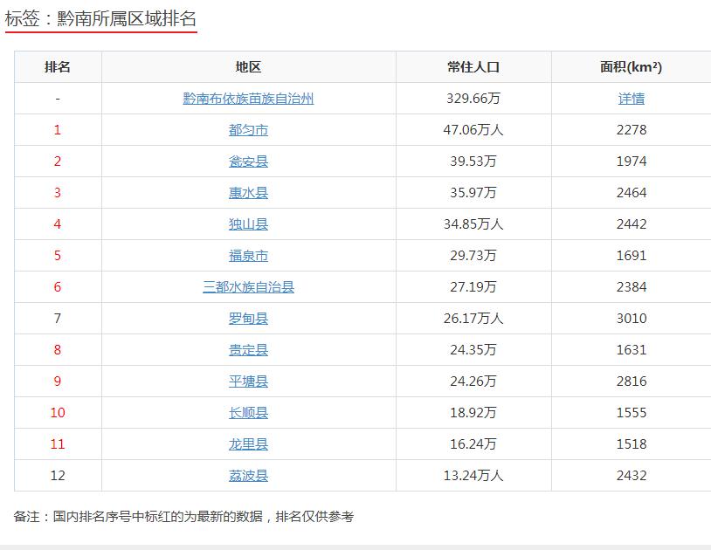Open the 荔波县 link

point(248,476)
